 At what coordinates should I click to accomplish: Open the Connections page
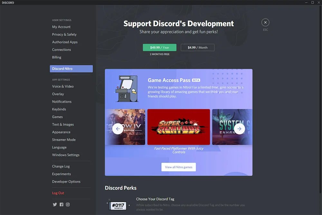[62, 50]
